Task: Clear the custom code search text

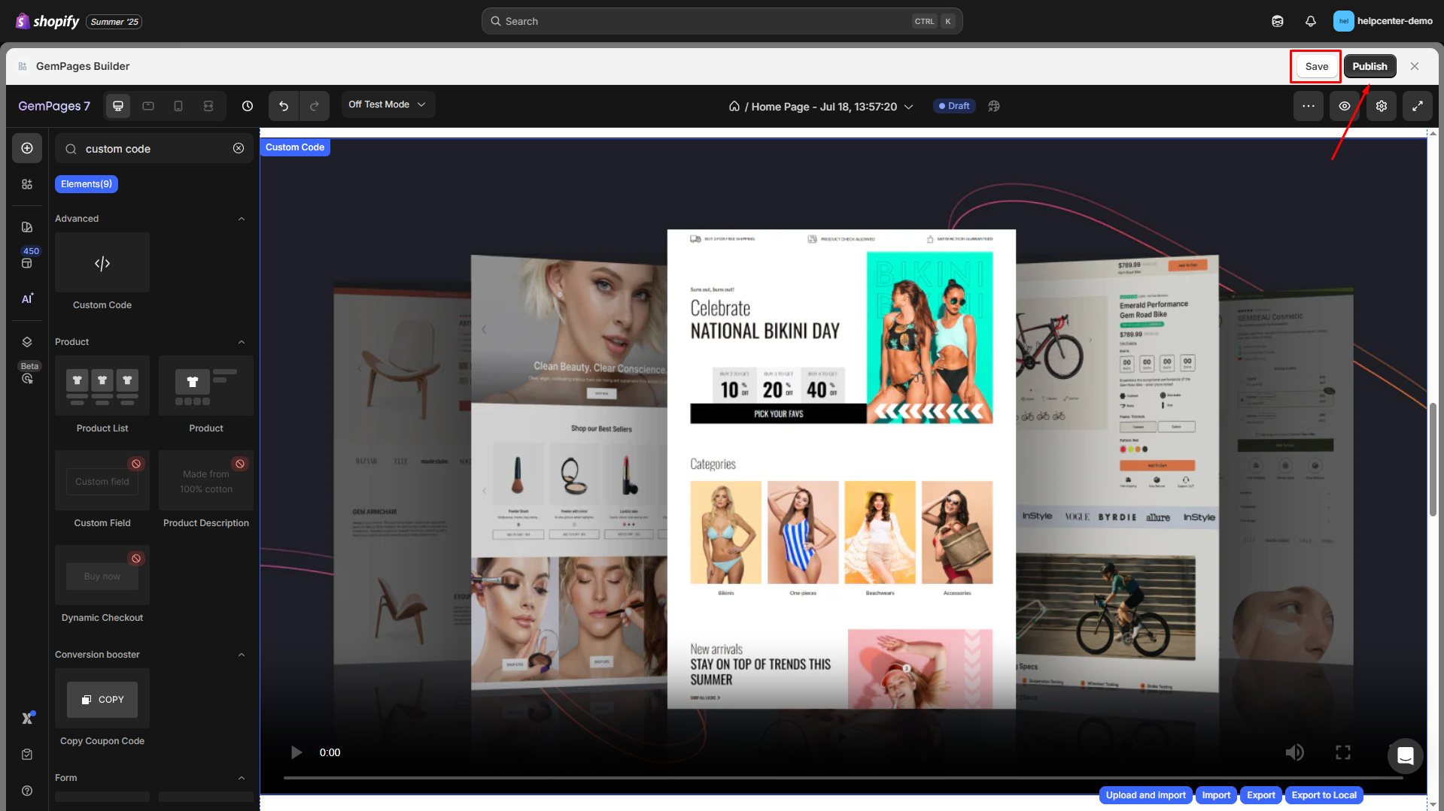Action: [x=239, y=149]
